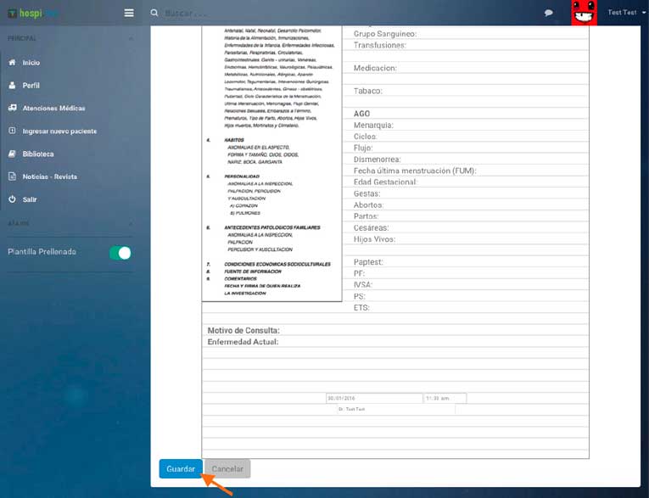The image size is (649, 498).
Task: Click the user avatar thumbnail
Action: [x=583, y=13]
